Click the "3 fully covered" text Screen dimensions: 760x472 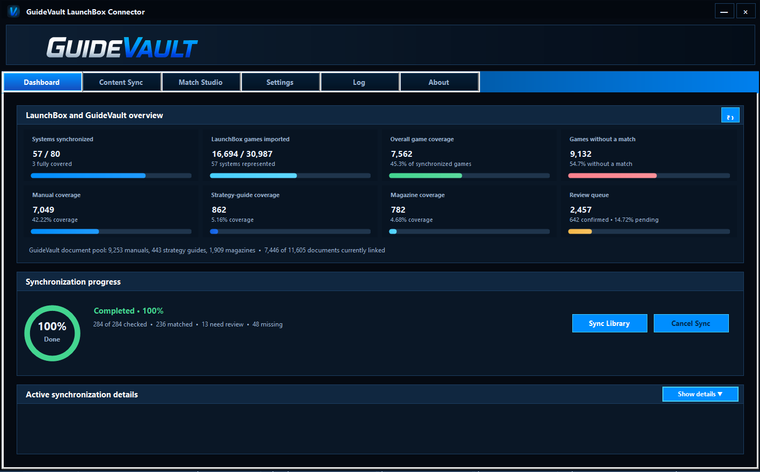click(52, 164)
